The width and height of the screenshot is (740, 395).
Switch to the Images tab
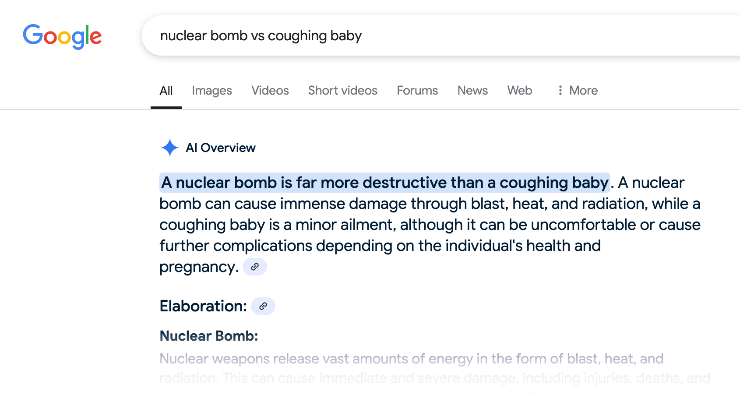coord(212,91)
